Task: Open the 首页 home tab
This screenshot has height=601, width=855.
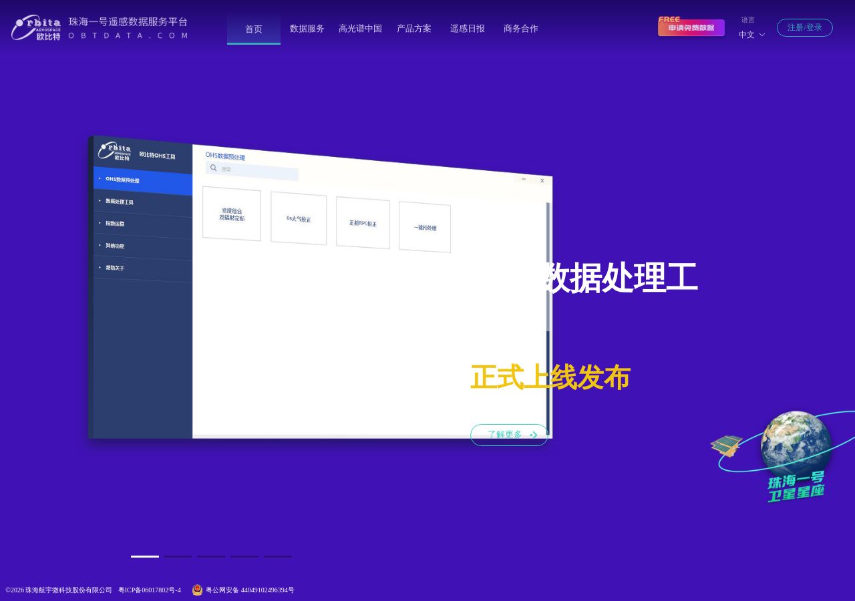Action: coord(254,29)
